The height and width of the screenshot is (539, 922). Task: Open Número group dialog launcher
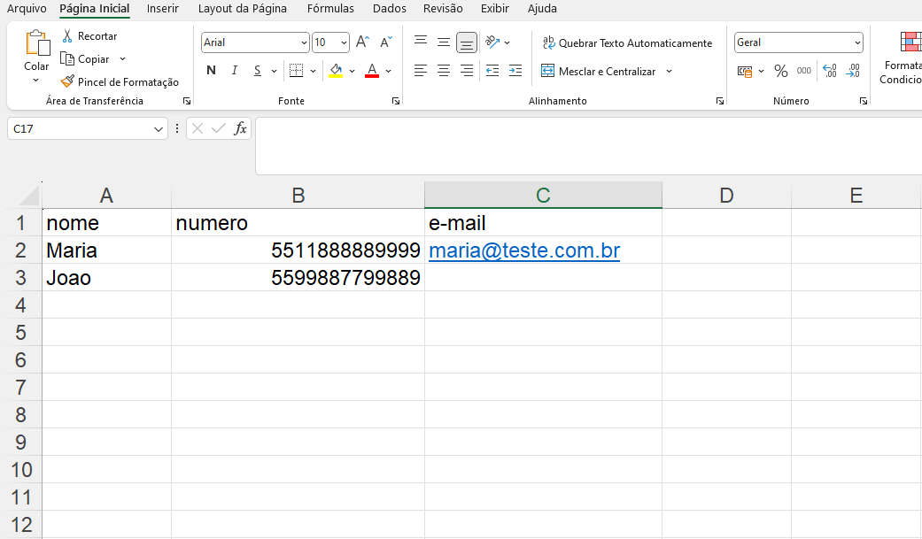pyautogui.click(x=864, y=101)
